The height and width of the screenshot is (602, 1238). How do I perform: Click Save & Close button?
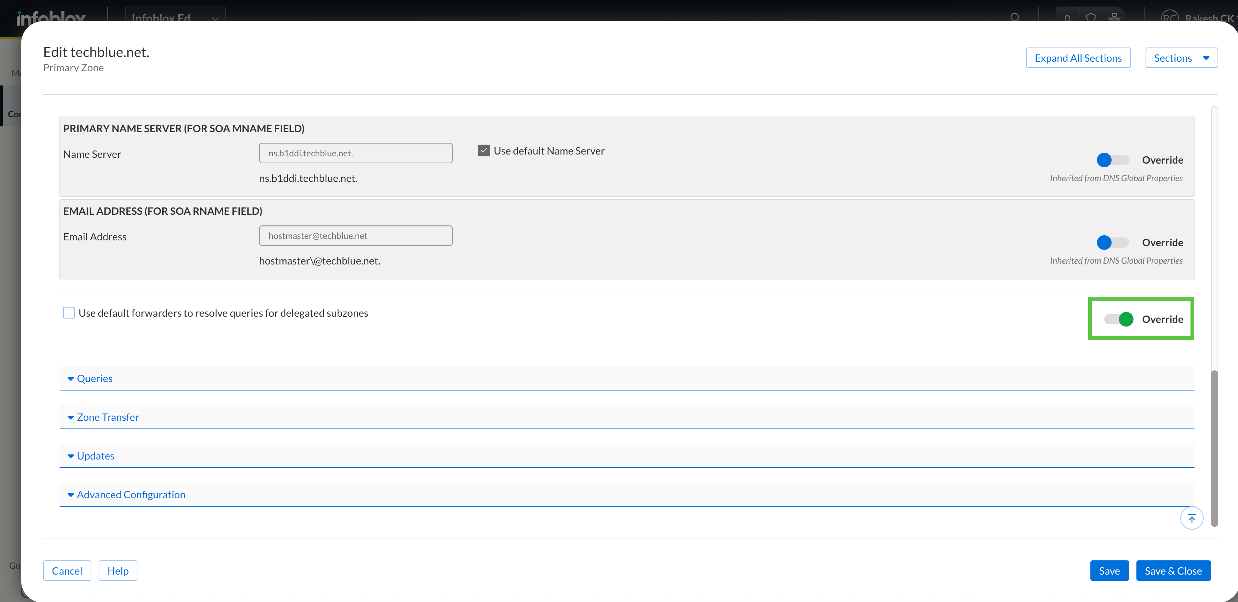pyautogui.click(x=1173, y=571)
